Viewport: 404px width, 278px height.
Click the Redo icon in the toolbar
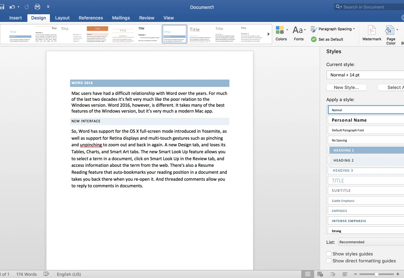coord(27,7)
